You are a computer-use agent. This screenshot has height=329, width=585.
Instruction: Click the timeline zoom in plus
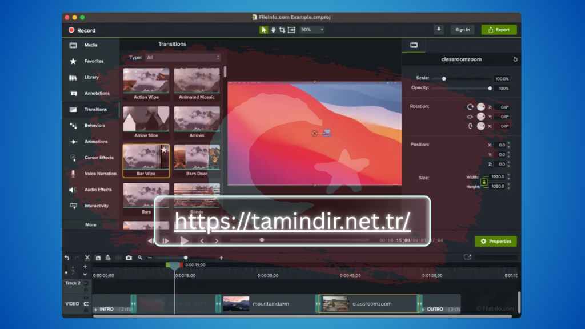[x=221, y=258]
